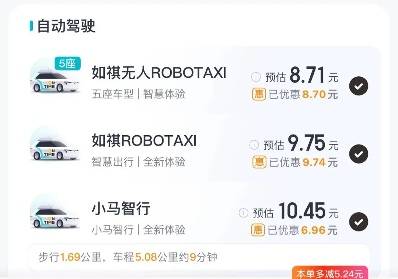
Task: Select the 如祺无人ROBOTAXI title
Action: click(159, 73)
